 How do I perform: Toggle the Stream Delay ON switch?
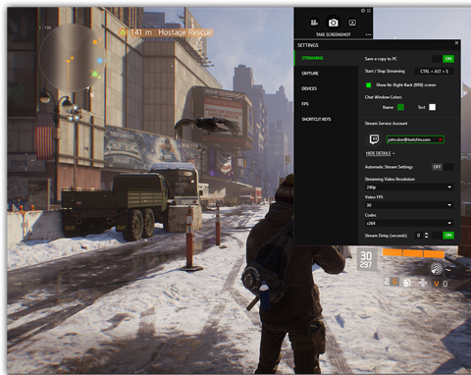click(x=443, y=236)
